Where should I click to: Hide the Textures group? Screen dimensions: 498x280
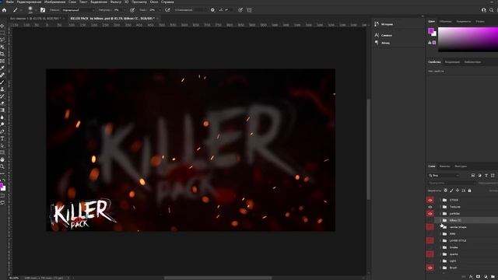430,207
